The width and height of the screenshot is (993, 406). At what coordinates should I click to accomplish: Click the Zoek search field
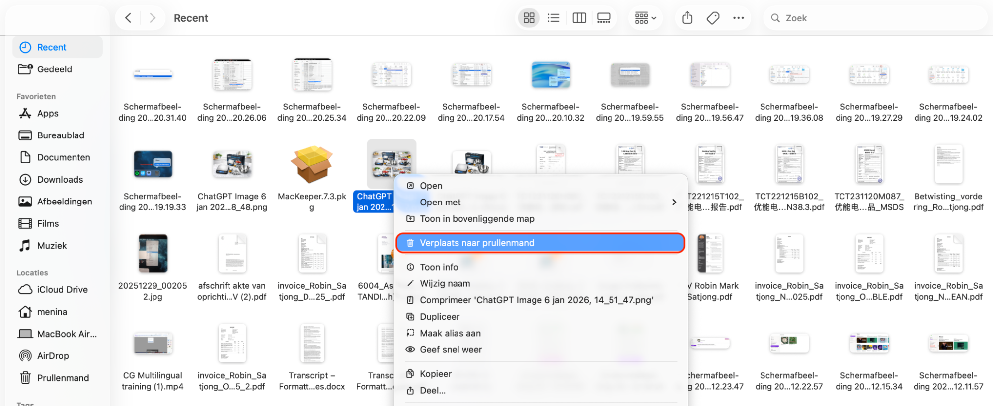pos(874,18)
